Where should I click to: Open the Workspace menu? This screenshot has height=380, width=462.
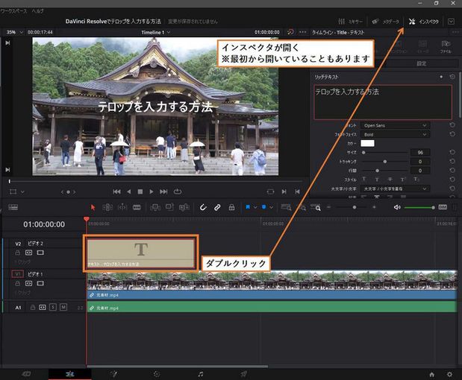coord(14,11)
